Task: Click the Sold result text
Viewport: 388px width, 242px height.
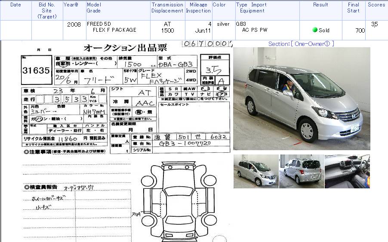Action: click(324, 30)
